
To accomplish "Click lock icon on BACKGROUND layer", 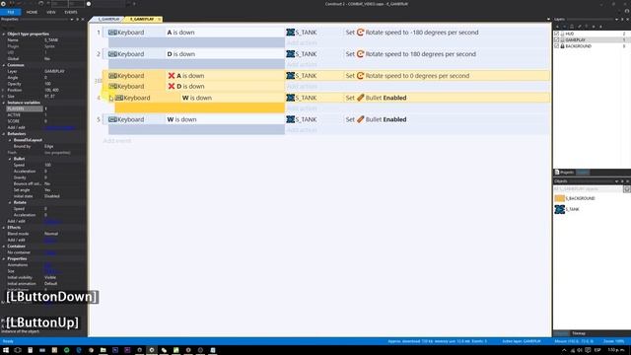I will (562, 46).
